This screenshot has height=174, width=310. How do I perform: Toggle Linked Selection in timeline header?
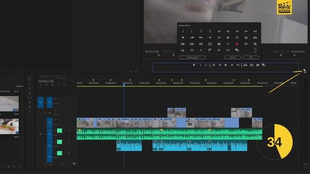point(52,85)
